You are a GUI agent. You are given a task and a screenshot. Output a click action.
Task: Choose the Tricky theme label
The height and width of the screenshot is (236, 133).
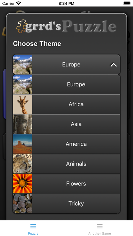(76, 203)
